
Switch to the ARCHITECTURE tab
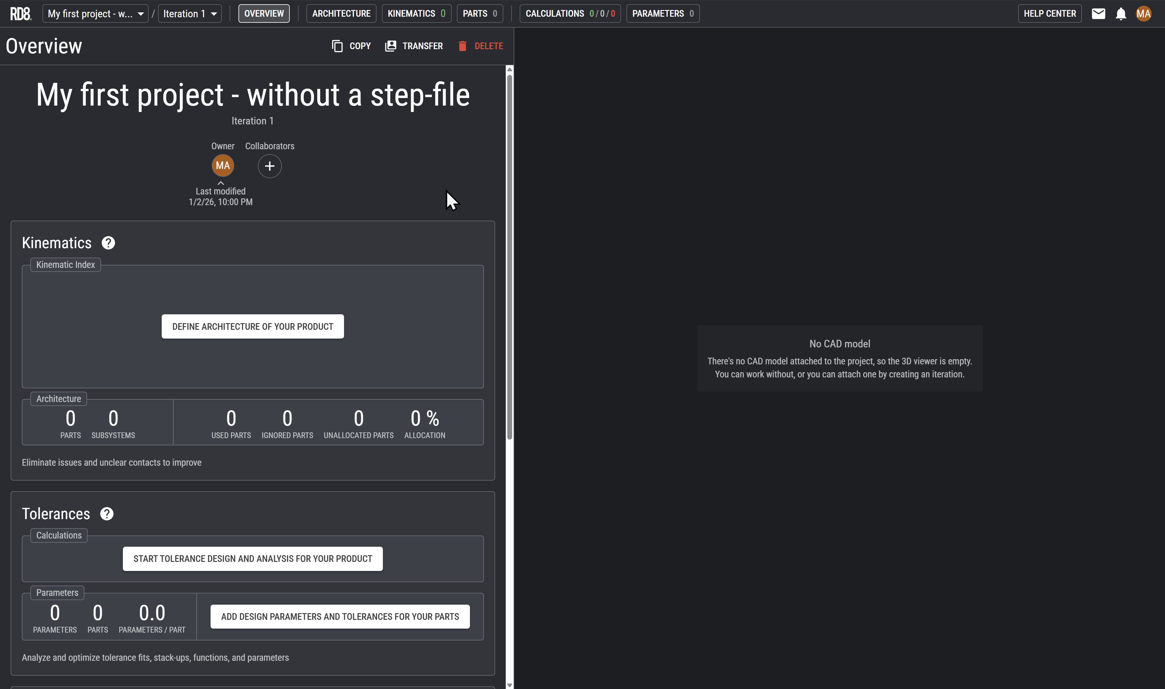[341, 14]
